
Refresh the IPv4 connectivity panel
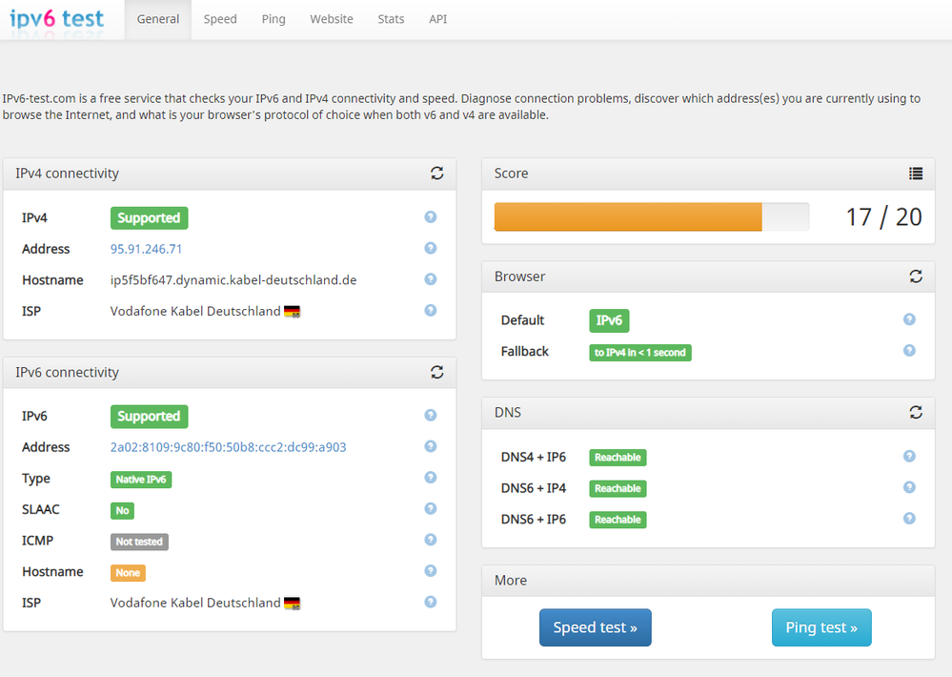[437, 174]
